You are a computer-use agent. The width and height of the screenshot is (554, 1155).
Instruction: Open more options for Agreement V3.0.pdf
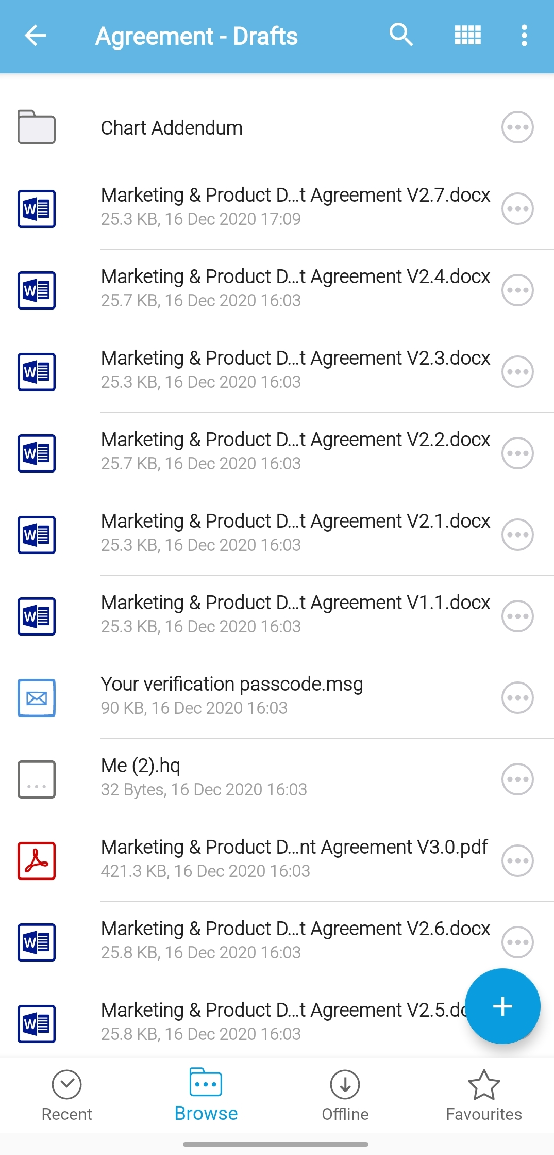(x=517, y=860)
